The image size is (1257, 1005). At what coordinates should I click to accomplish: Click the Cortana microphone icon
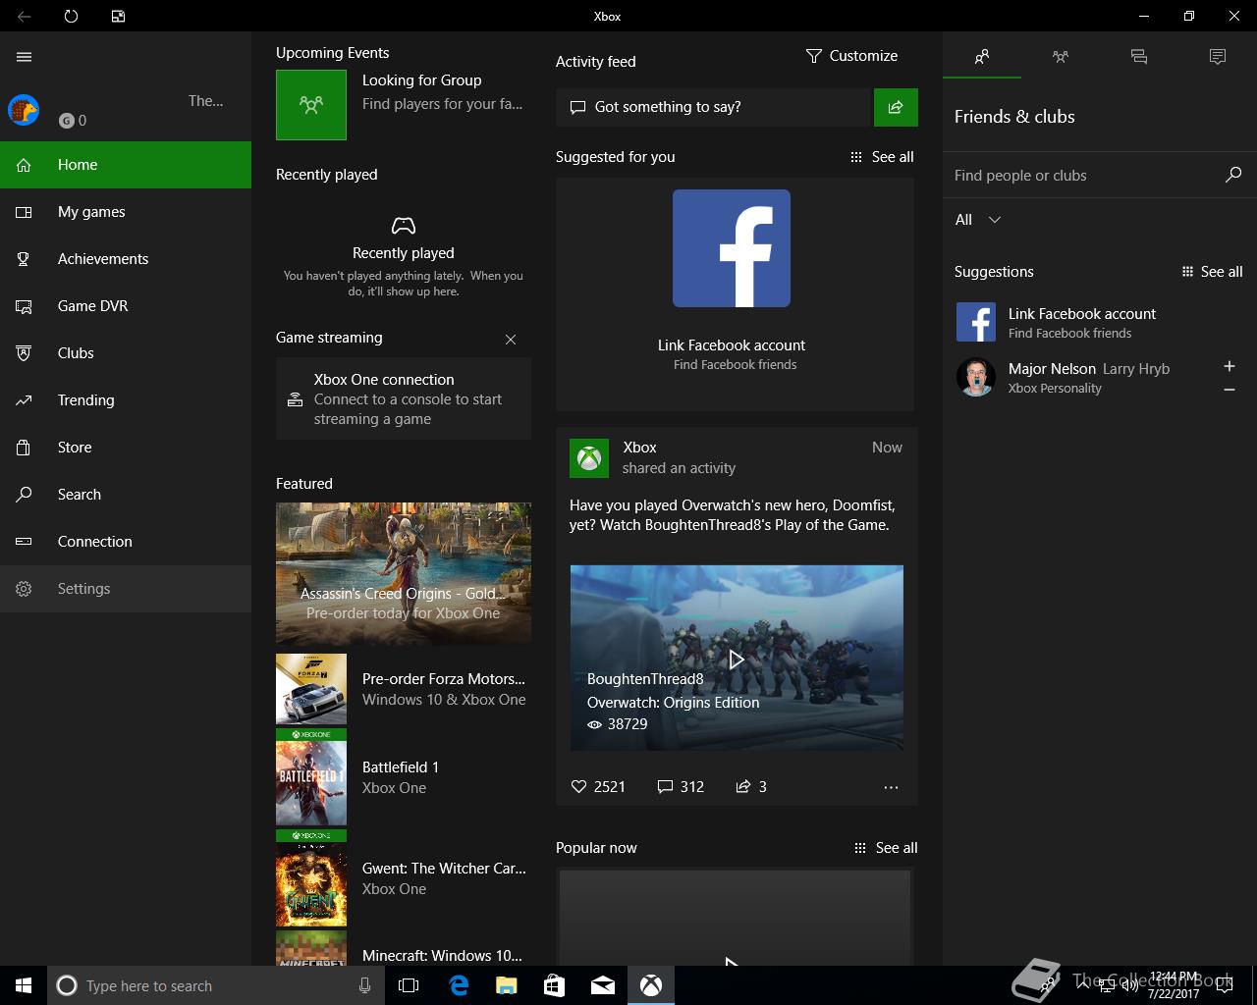[x=364, y=985]
